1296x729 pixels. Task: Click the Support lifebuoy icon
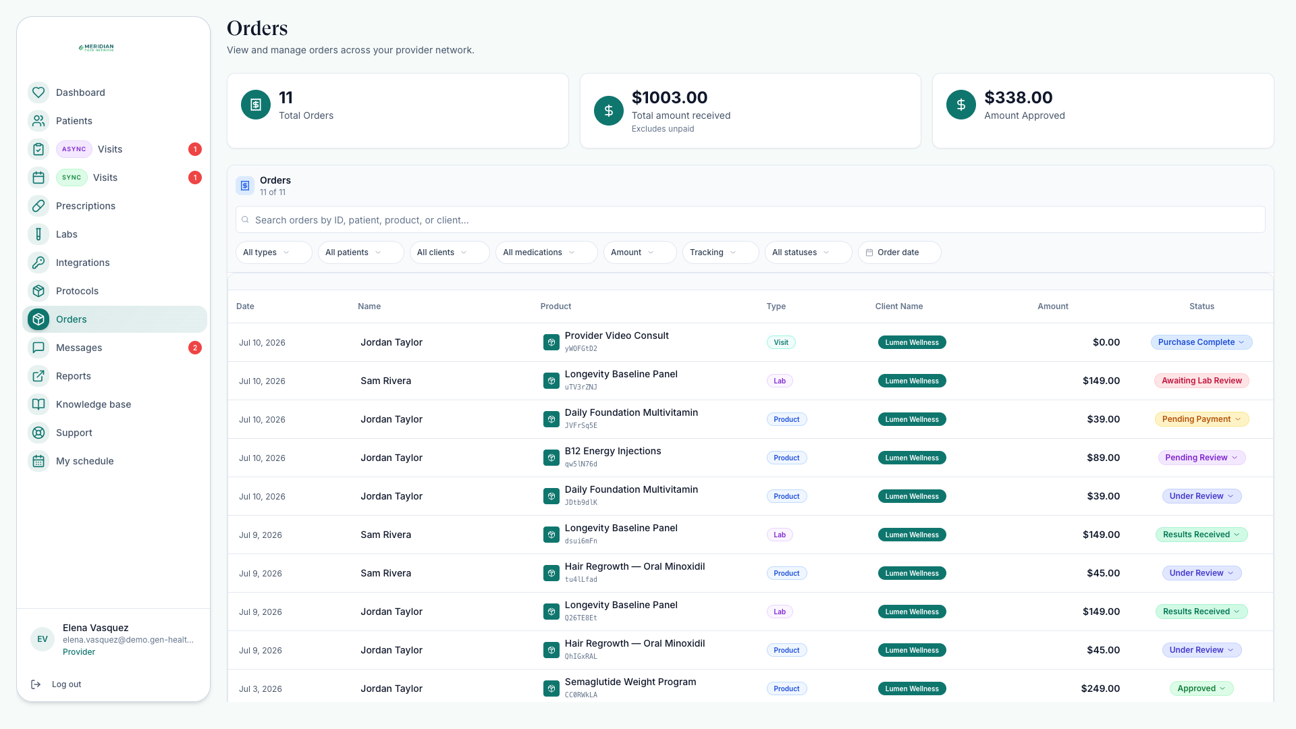tap(38, 433)
